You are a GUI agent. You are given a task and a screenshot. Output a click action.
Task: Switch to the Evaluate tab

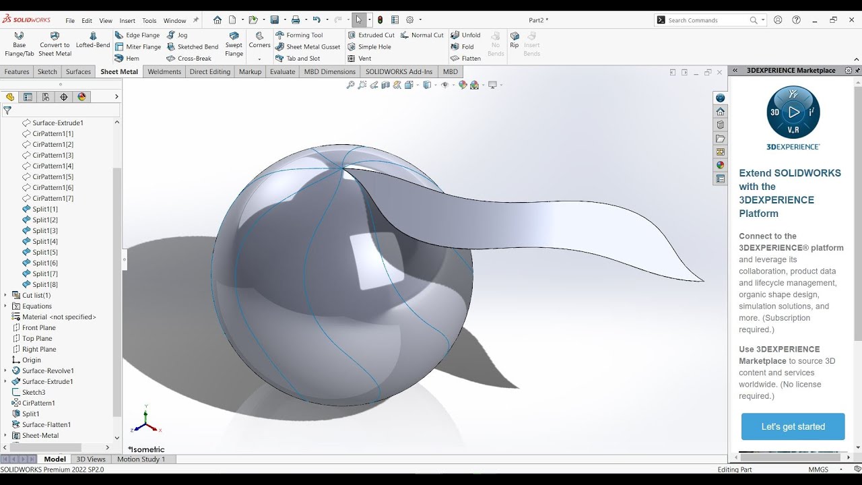(x=282, y=71)
